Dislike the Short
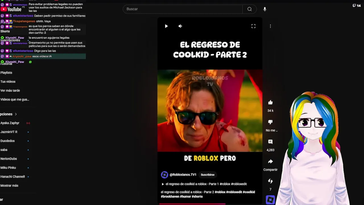 [x=270, y=122]
